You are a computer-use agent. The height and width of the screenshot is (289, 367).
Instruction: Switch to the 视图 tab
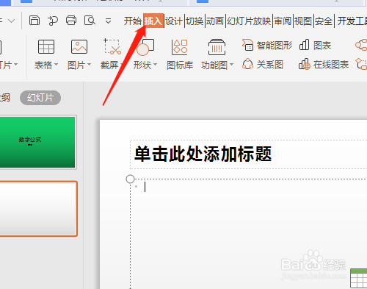pos(303,21)
